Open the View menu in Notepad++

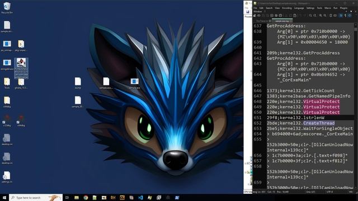click(277, 8)
